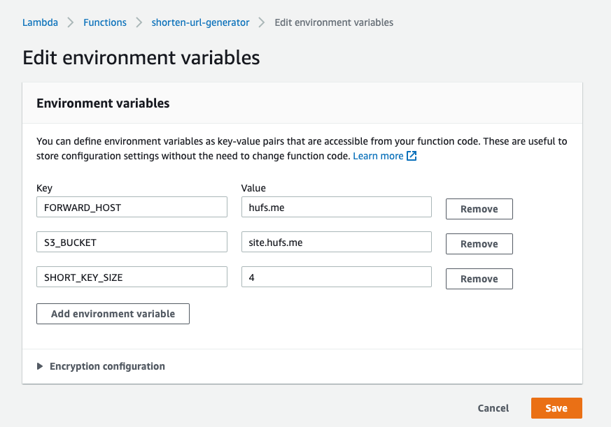The image size is (611, 427).
Task: Click the Encryption configuration label text
Action: pos(107,366)
